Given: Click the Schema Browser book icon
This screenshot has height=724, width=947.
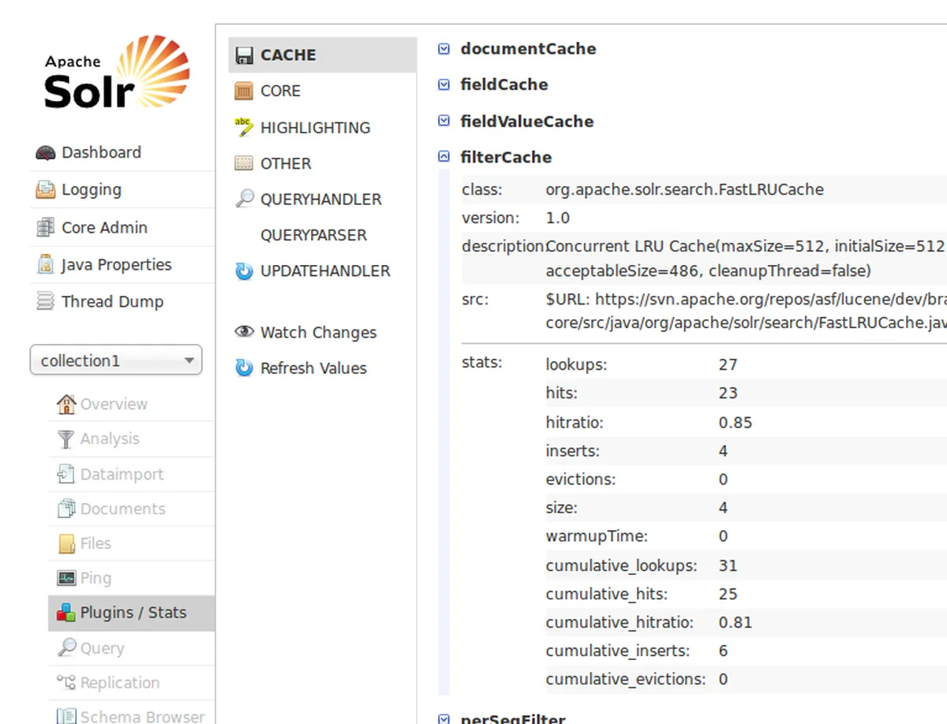Looking at the screenshot, I should point(66,716).
